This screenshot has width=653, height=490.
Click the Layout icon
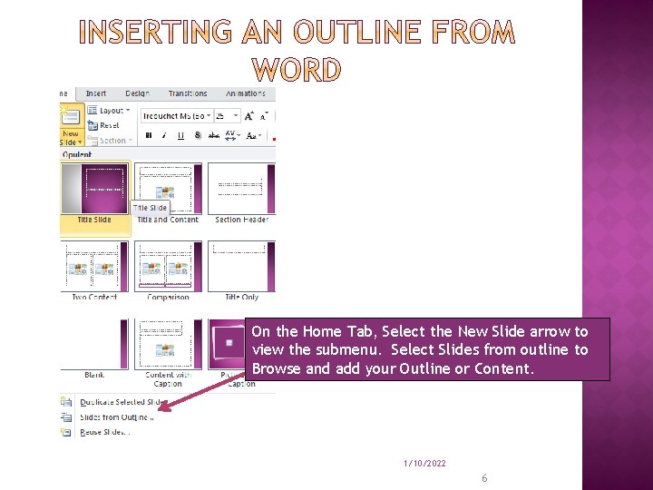92,111
